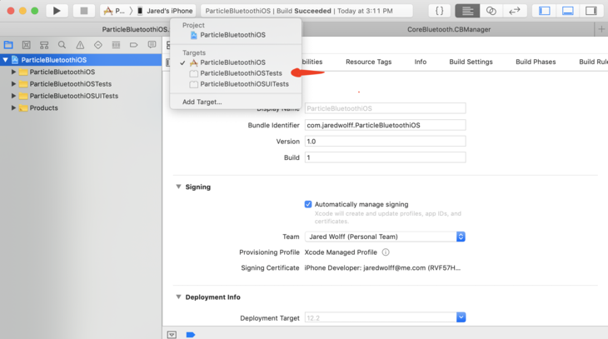Expand the ParticleBluetoothiOS folder in navigator

[13, 72]
